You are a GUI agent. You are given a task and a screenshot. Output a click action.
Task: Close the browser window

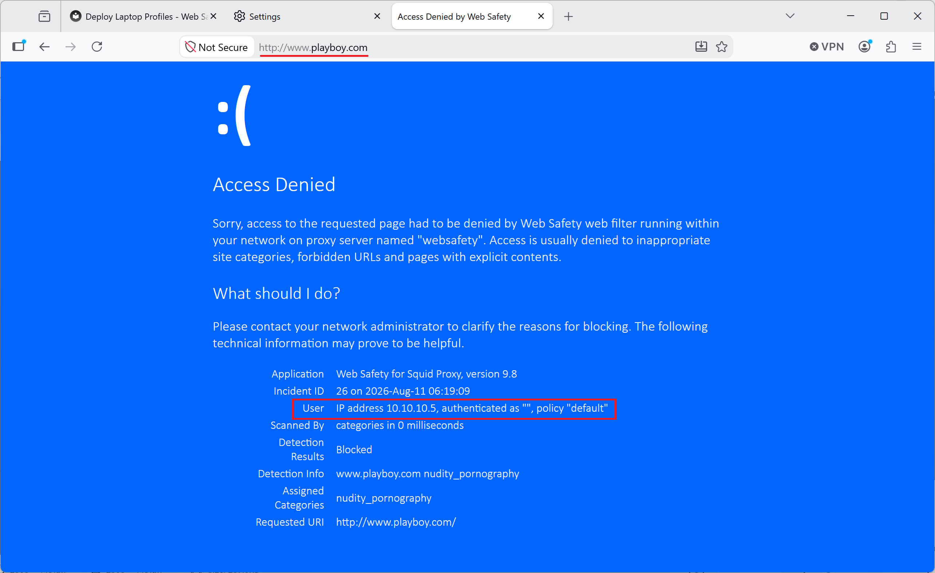pos(918,16)
